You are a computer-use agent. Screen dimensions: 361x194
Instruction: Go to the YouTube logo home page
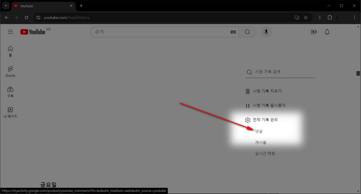[x=32, y=32]
